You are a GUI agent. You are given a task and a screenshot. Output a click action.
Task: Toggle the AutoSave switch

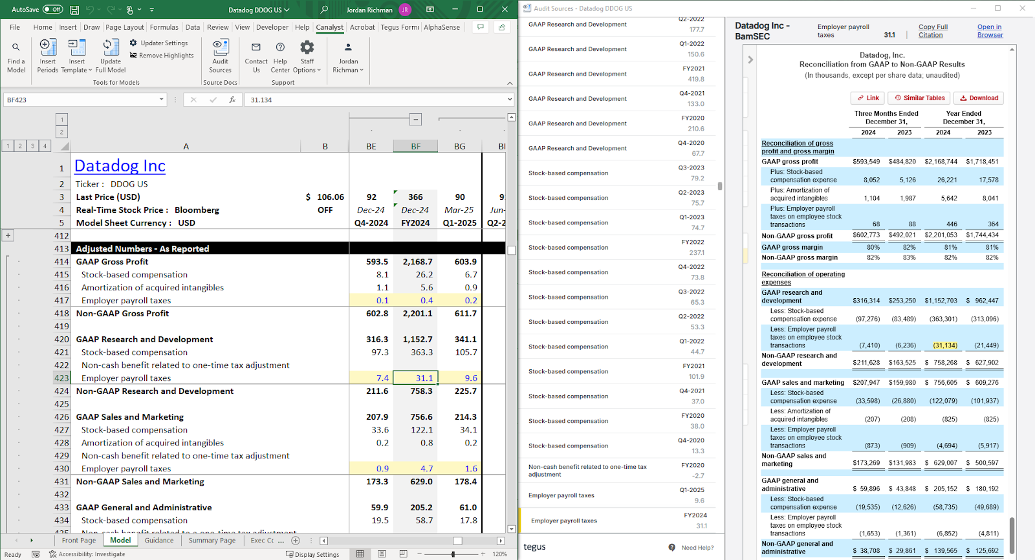click(x=52, y=10)
